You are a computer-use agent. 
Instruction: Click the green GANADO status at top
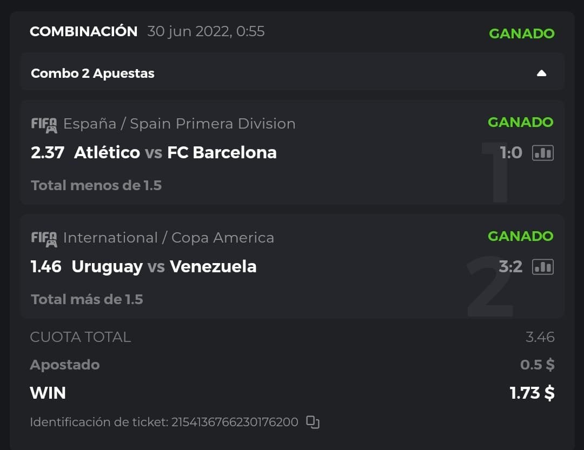point(521,33)
